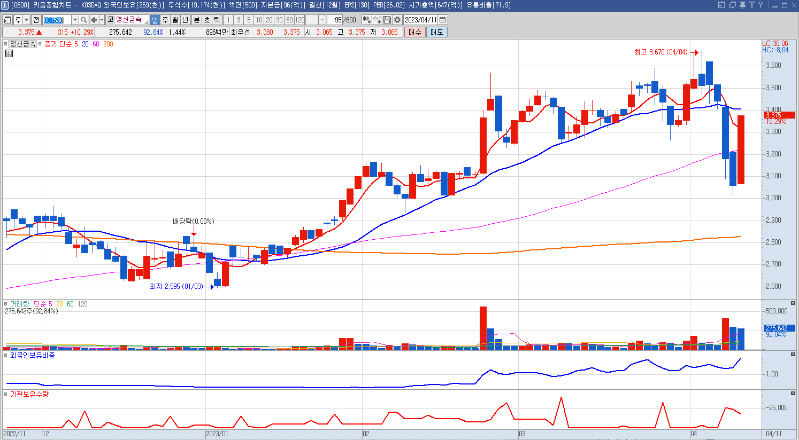Image resolution: width=799 pixels, height=440 pixels.
Task: Select monthly (월) chart period
Action: (175, 20)
